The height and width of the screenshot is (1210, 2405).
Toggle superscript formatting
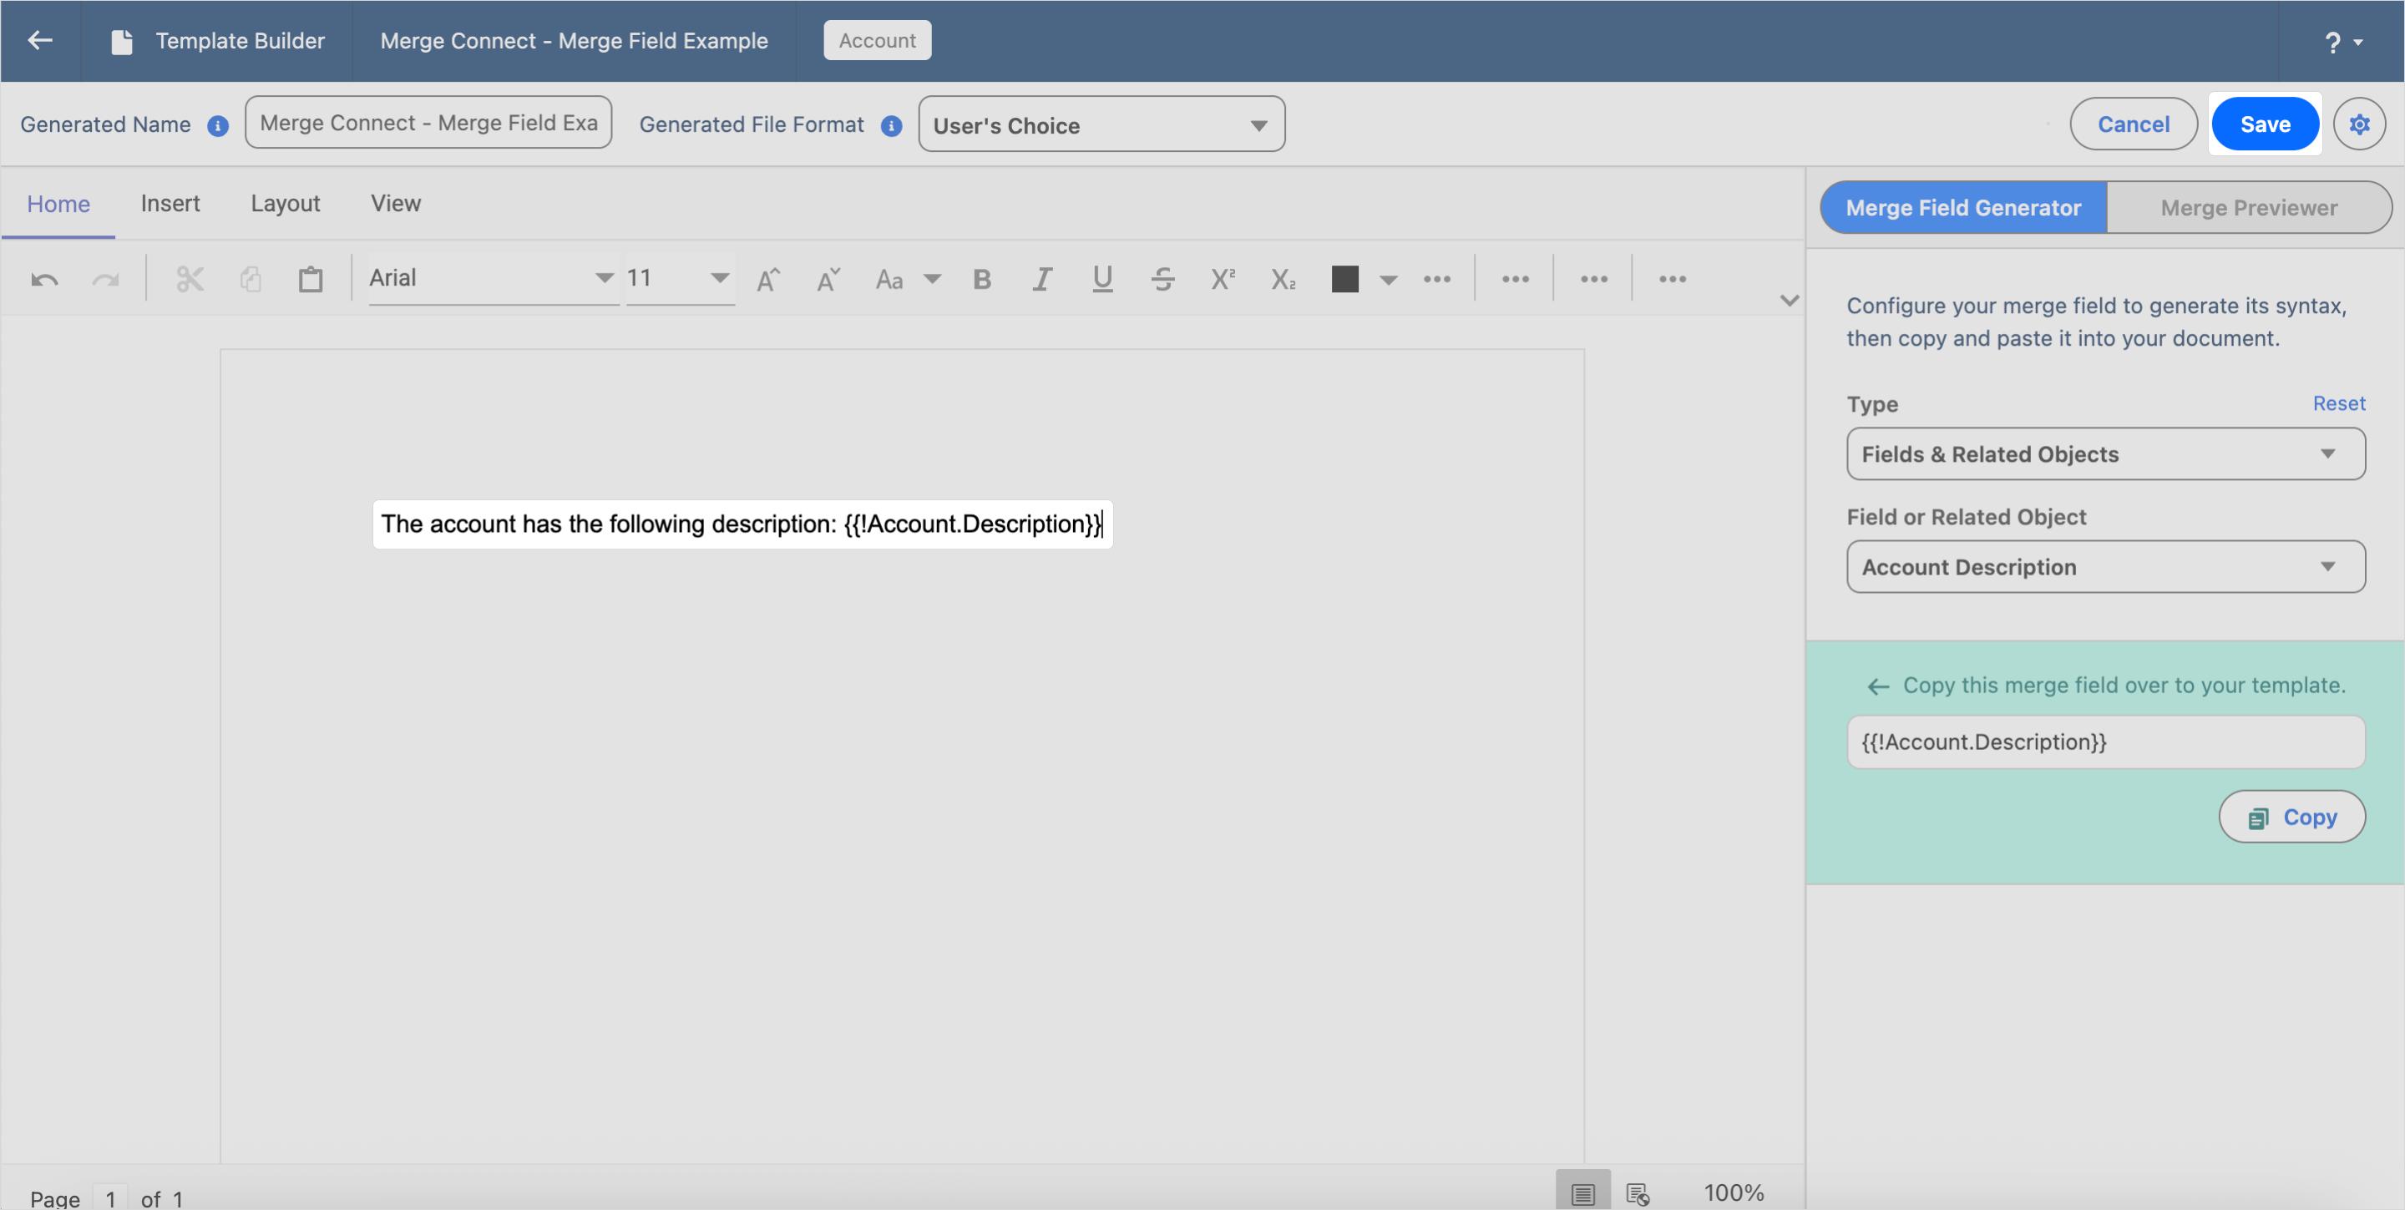pyautogui.click(x=1222, y=278)
